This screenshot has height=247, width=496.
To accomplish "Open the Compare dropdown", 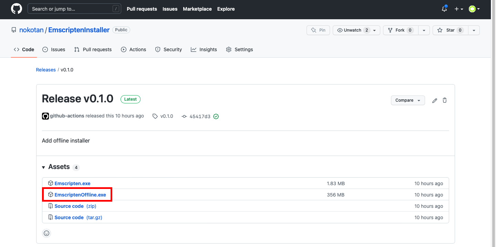I will click(x=408, y=100).
